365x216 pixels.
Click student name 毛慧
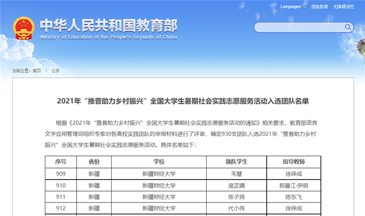point(236,174)
